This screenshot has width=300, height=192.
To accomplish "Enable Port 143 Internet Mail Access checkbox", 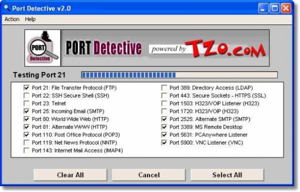I will (x=27, y=150).
